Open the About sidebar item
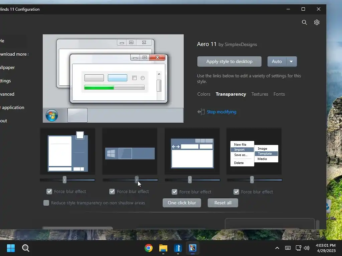 point(3,121)
